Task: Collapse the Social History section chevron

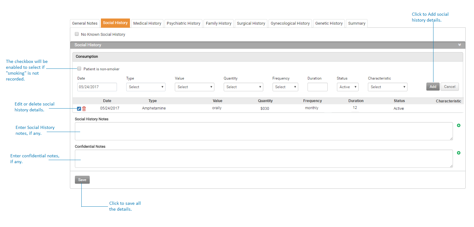Action: [x=459, y=45]
